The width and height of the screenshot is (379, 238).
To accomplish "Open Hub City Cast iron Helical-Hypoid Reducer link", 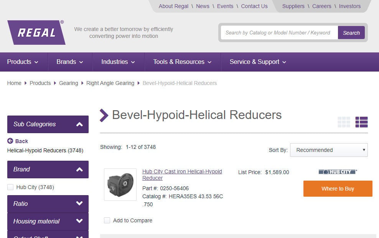I will [182, 174].
